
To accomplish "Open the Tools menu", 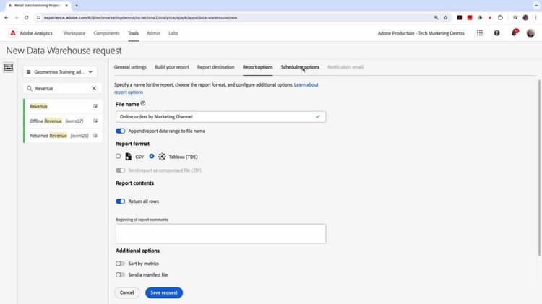I will click(133, 33).
